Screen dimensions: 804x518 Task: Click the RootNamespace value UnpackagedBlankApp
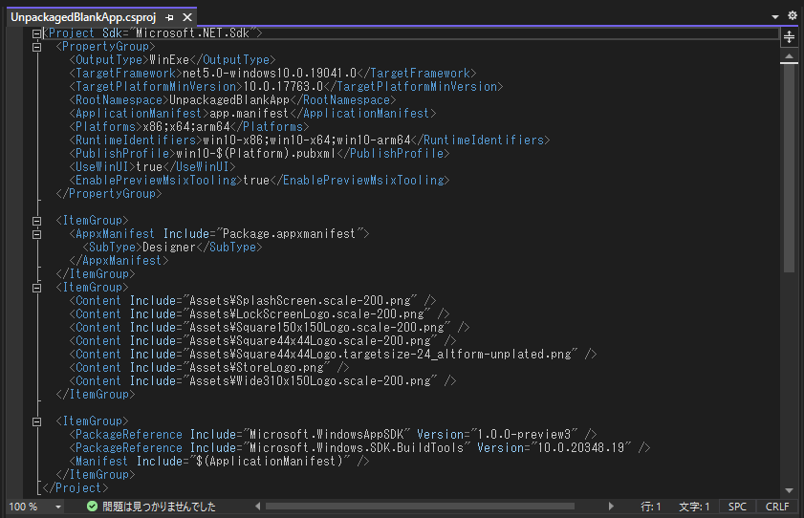pyautogui.click(x=229, y=100)
